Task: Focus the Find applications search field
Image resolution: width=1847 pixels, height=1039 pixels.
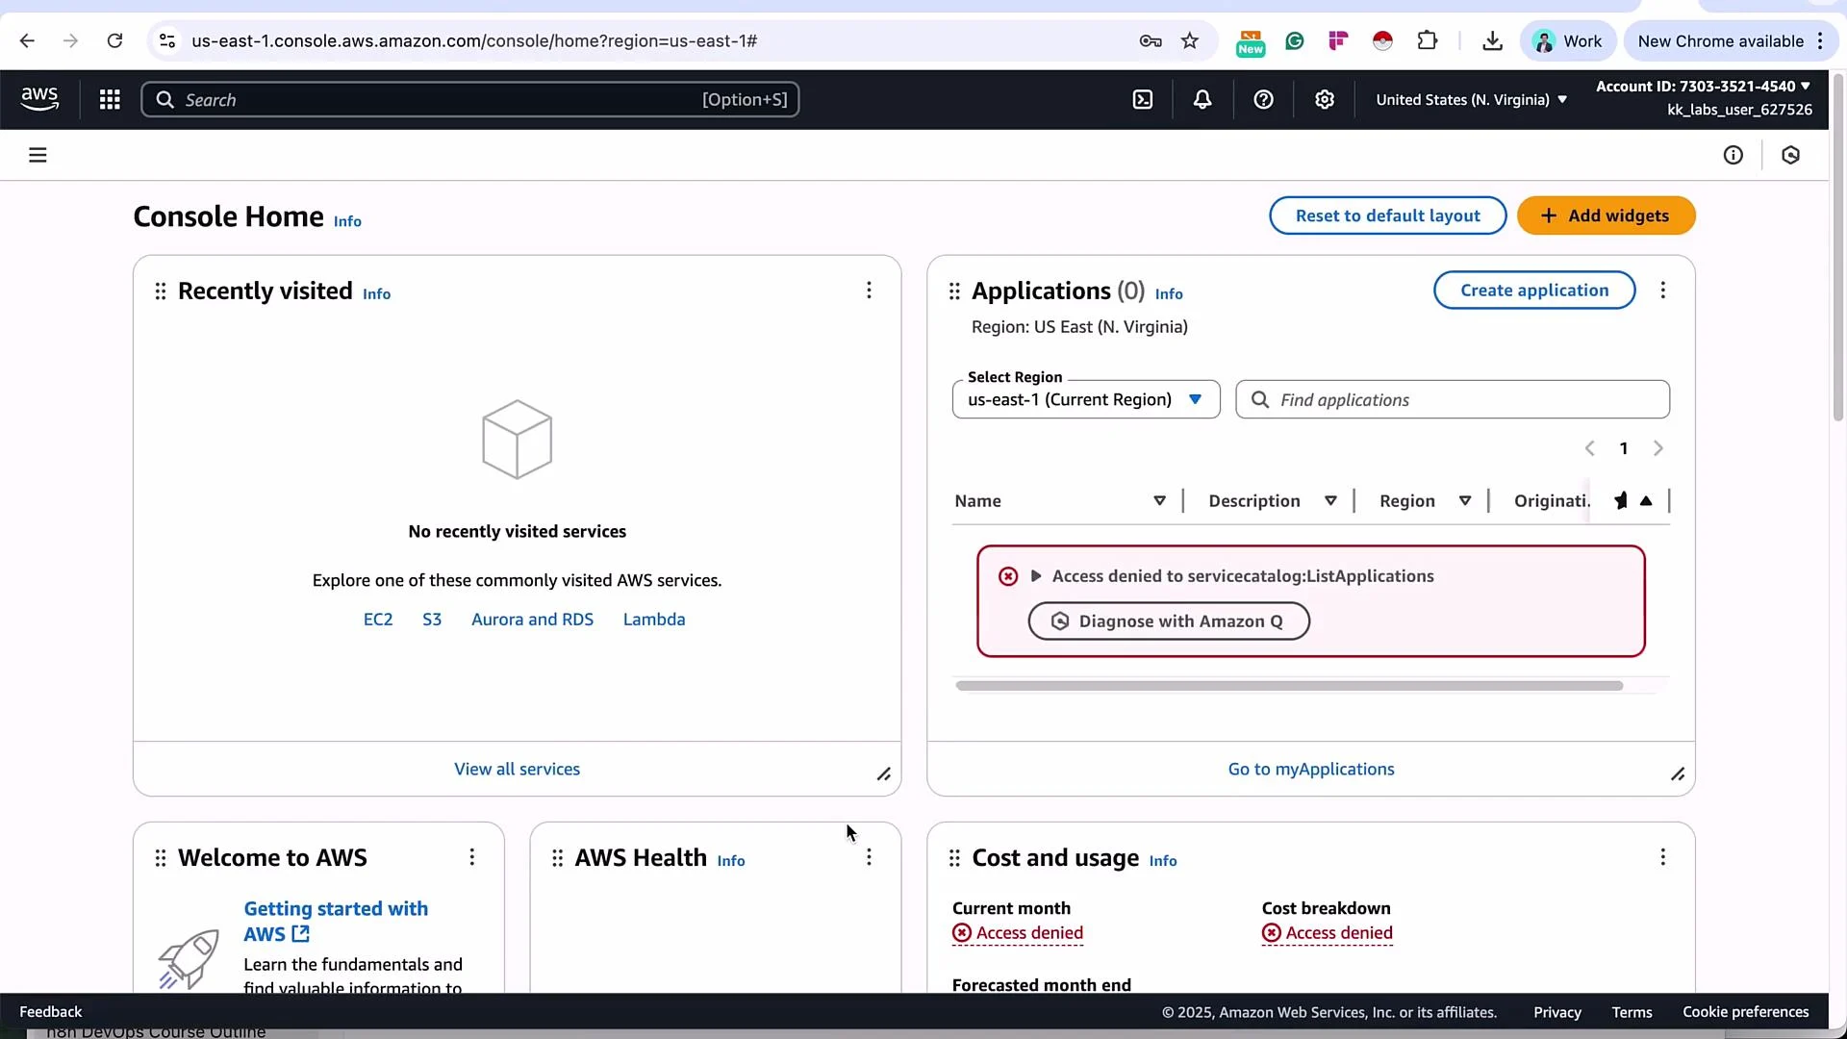Action: tap(1453, 399)
